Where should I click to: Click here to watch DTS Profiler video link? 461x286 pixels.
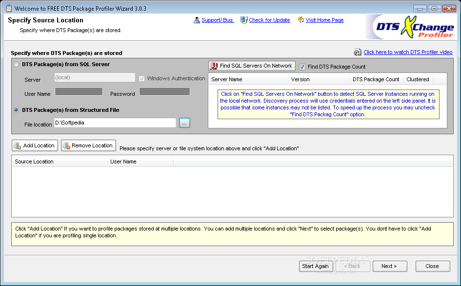408,52
